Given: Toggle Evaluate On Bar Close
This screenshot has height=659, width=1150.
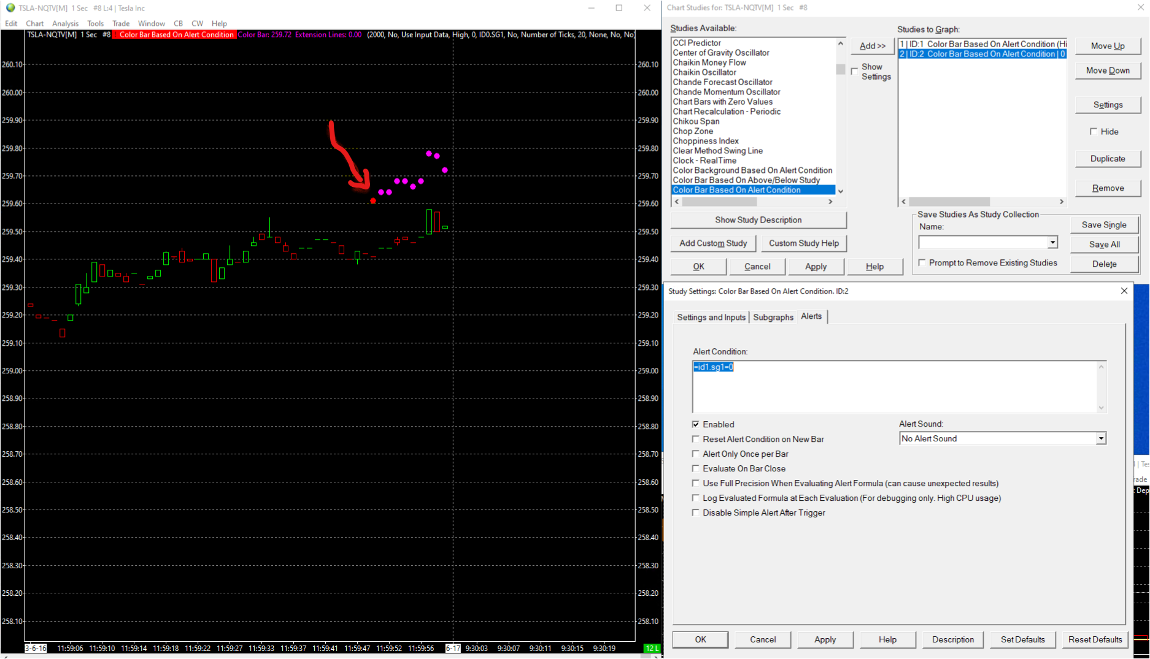Looking at the screenshot, I should click(x=696, y=468).
